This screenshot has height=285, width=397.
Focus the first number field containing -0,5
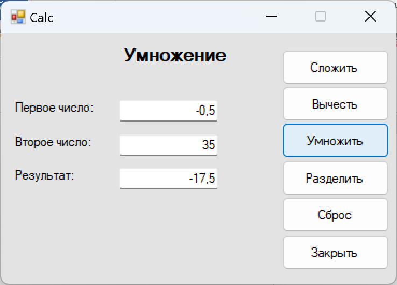[x=168, y=111]
